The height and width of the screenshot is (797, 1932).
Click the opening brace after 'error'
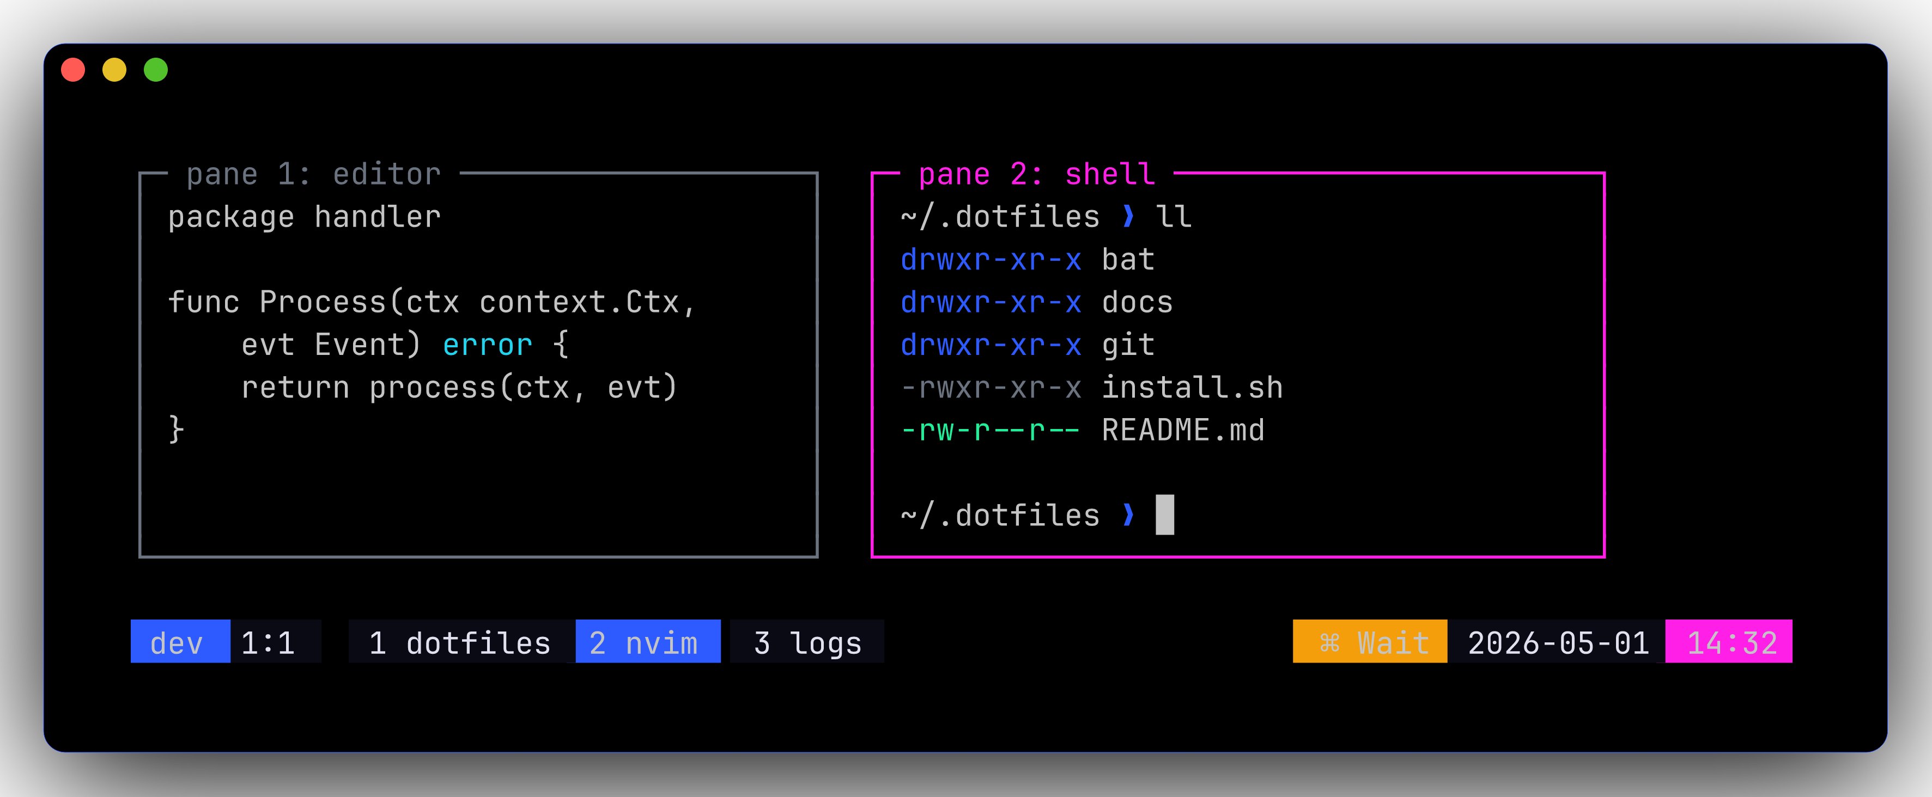pyautogui.click(x=561, y=345)
